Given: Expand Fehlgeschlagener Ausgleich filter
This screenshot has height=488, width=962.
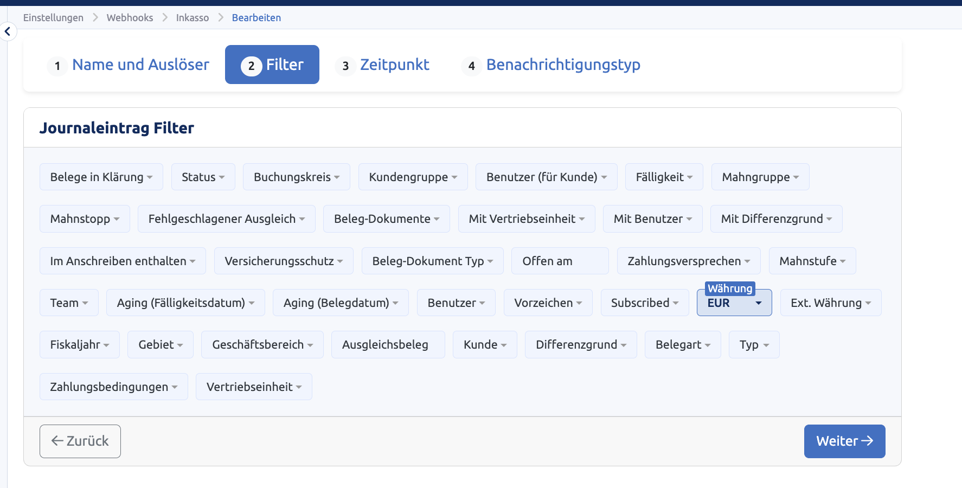Looking at the screenshot, I should click(x=227, y=219).
